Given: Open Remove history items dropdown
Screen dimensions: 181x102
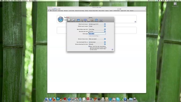Looking at the screenshot, I should (97, 39).
